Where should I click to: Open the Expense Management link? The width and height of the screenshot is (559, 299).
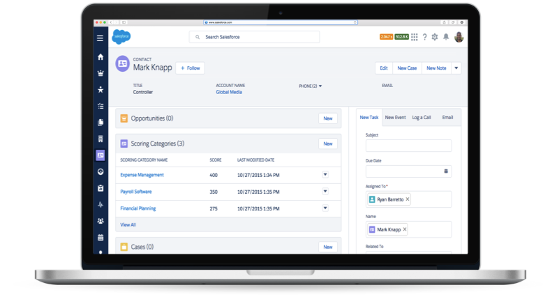click(x=142, y=175)
